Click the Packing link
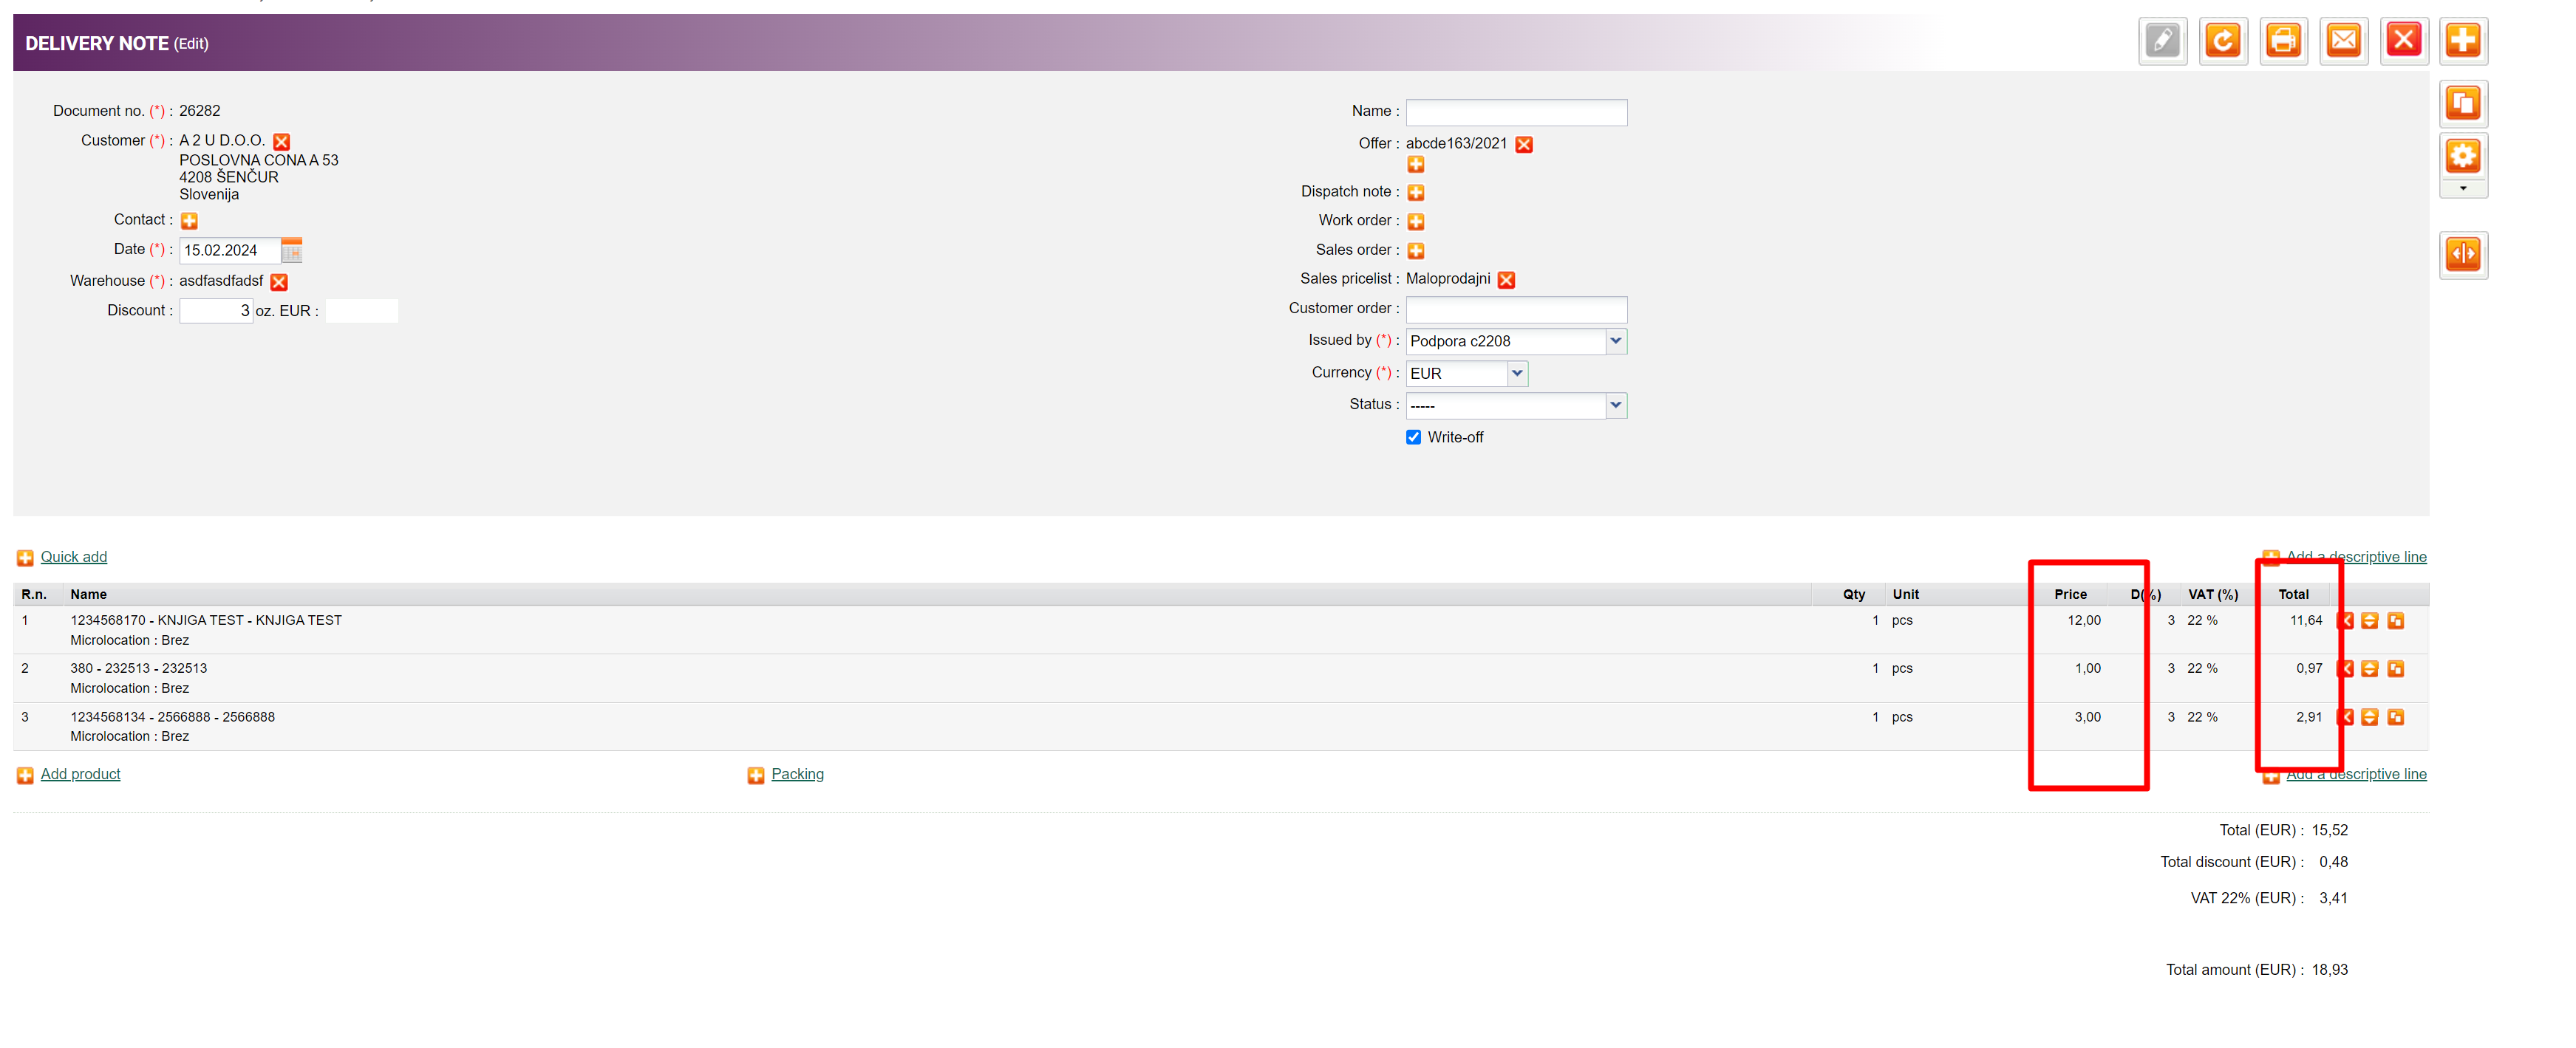 tap(797, 774)
